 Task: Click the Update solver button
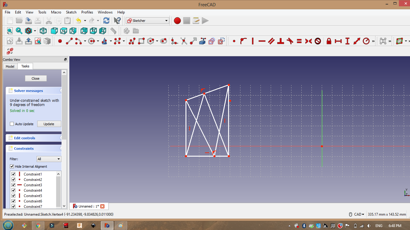(x=49, y=124)
